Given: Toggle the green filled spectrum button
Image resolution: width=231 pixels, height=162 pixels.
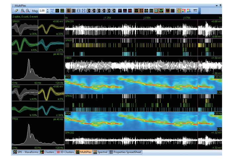Looking at the screenshot, I should coord(161,11).
